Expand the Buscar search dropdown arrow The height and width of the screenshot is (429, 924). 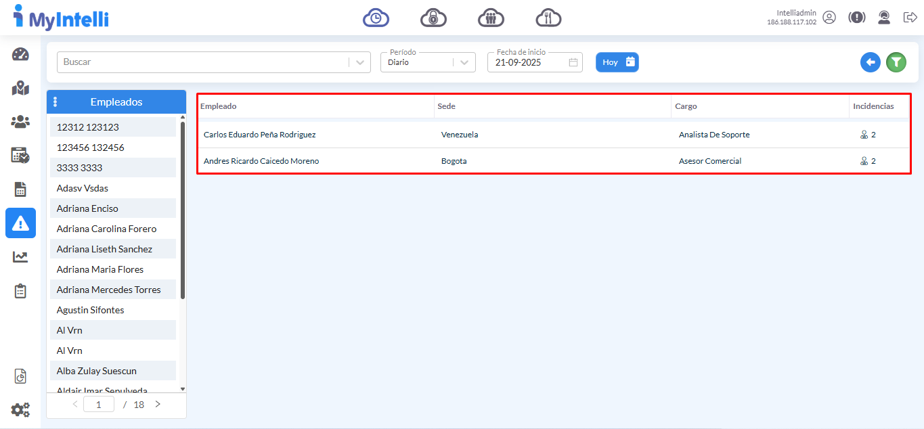360,62
